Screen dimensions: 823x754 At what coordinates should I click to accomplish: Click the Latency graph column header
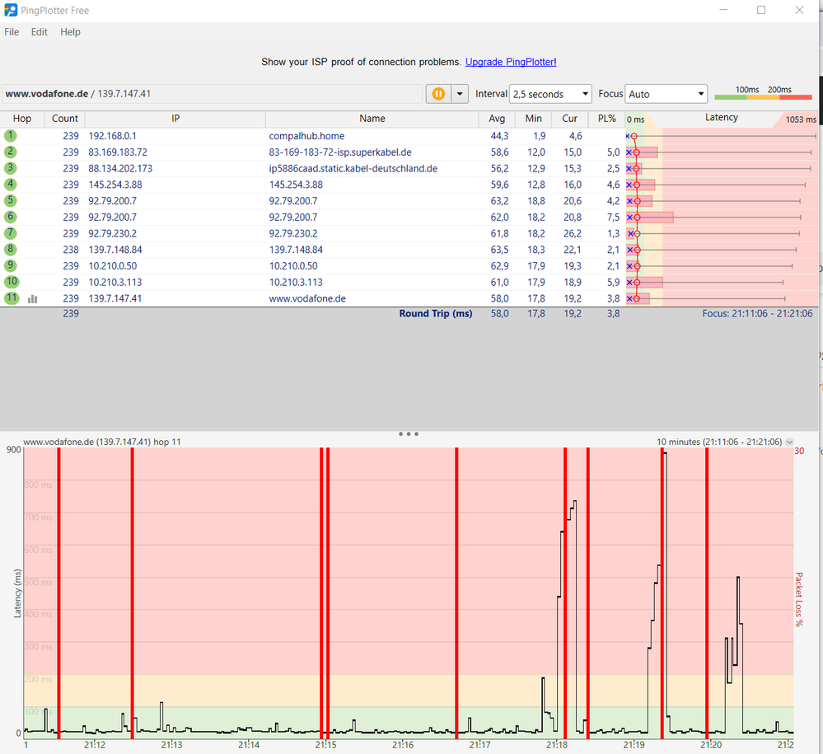[721, 118]
